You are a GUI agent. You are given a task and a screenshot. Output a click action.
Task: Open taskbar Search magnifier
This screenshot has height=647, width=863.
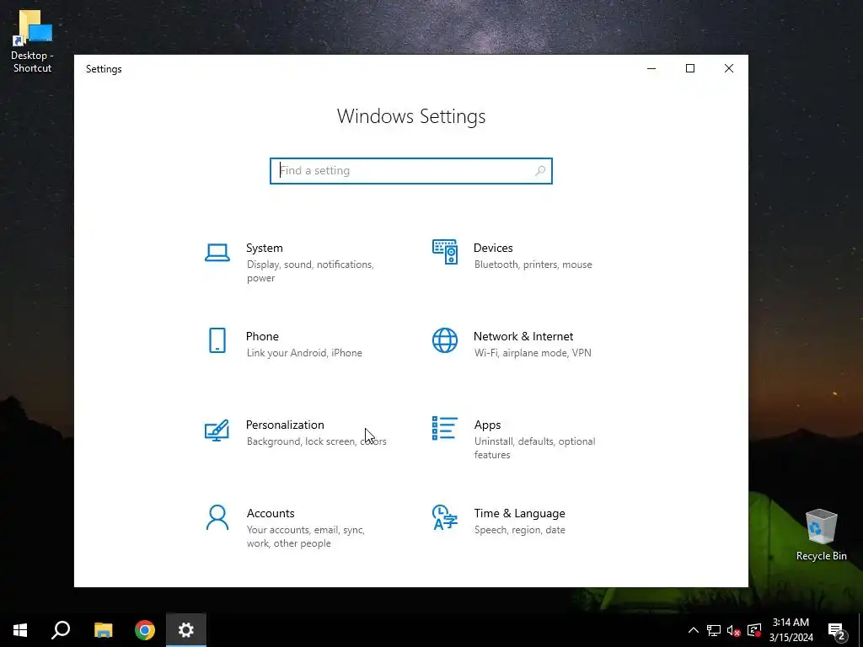[61, 630]
